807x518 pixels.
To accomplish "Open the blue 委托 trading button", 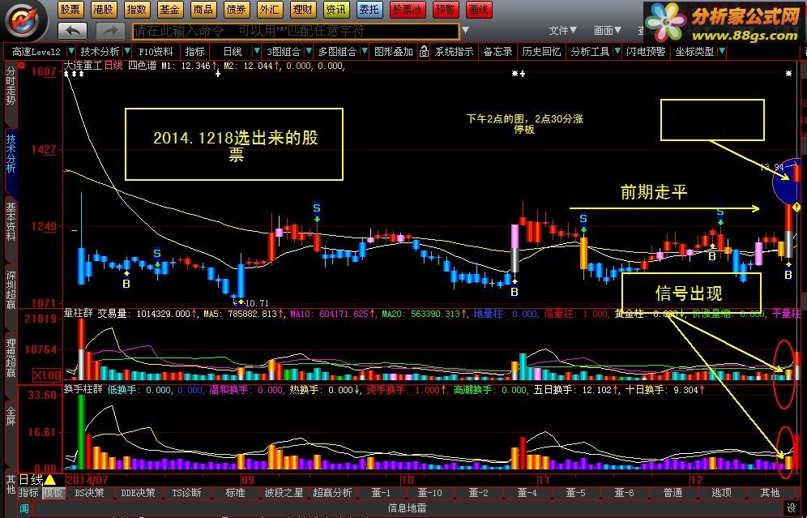I will (x=369, y=9).
